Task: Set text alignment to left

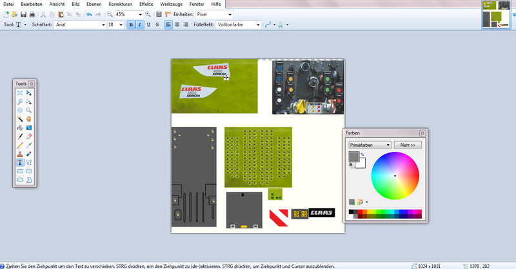Action: point(168,24)
